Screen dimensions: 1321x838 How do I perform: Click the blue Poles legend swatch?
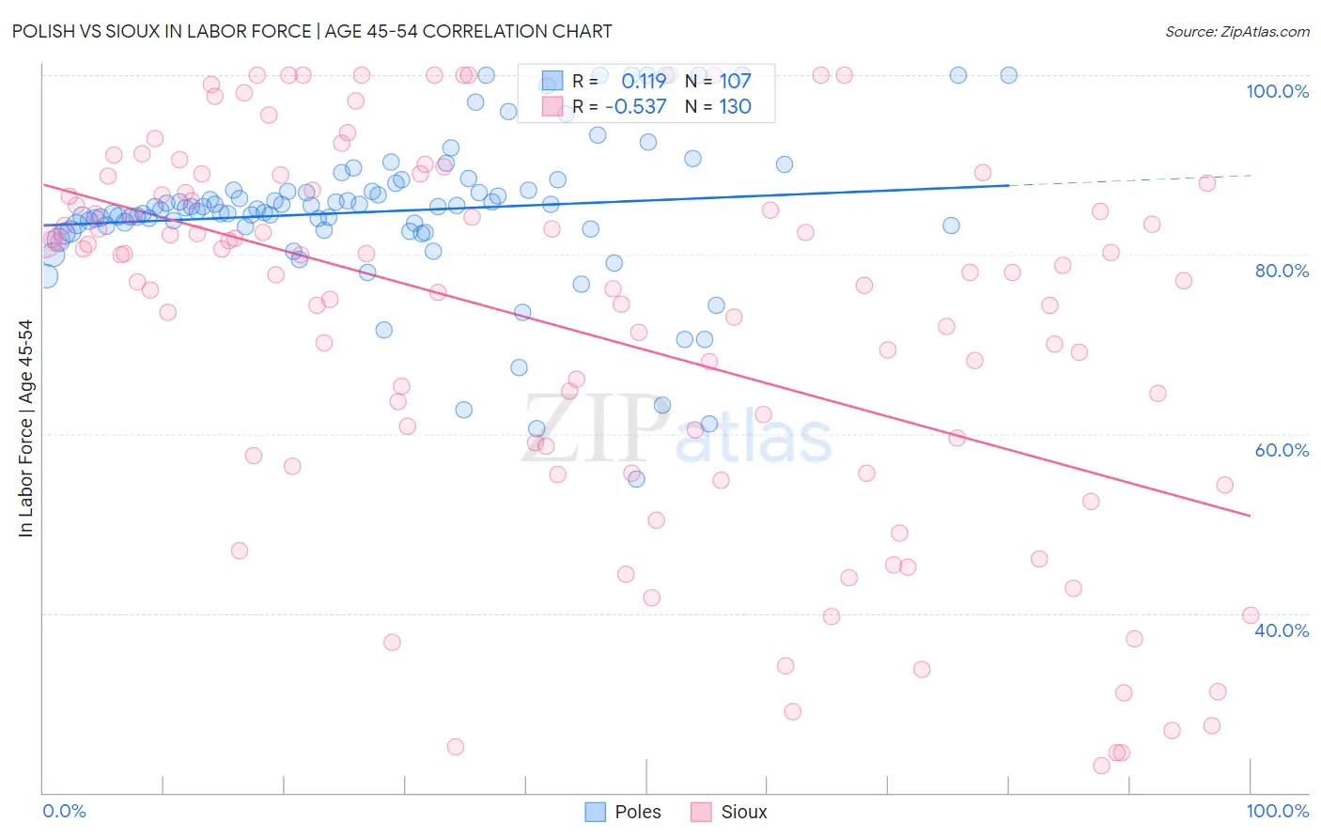[596, 812]
